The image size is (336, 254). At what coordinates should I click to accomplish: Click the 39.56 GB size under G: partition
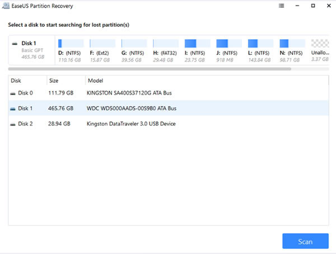[x=132, y=60]
